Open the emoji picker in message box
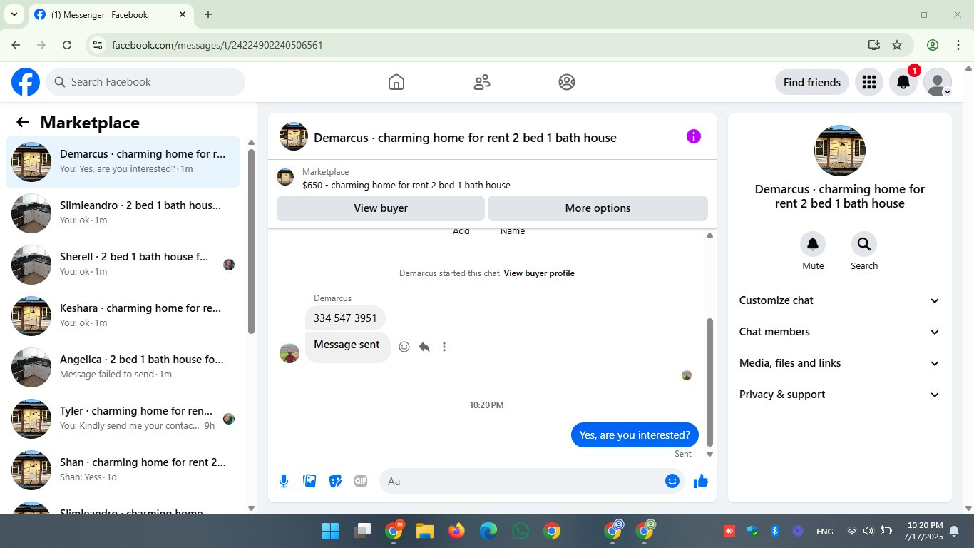Image resolution: width=974 pixels, height=548 pixels. [x=672, y=481]
